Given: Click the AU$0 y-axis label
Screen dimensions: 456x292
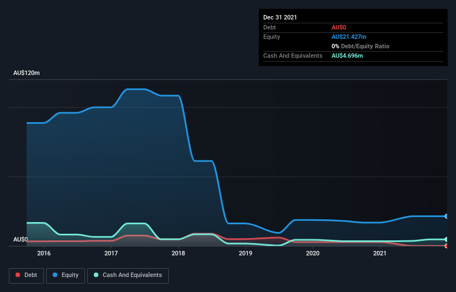Looking at the screenshot, I should point(21,239).
